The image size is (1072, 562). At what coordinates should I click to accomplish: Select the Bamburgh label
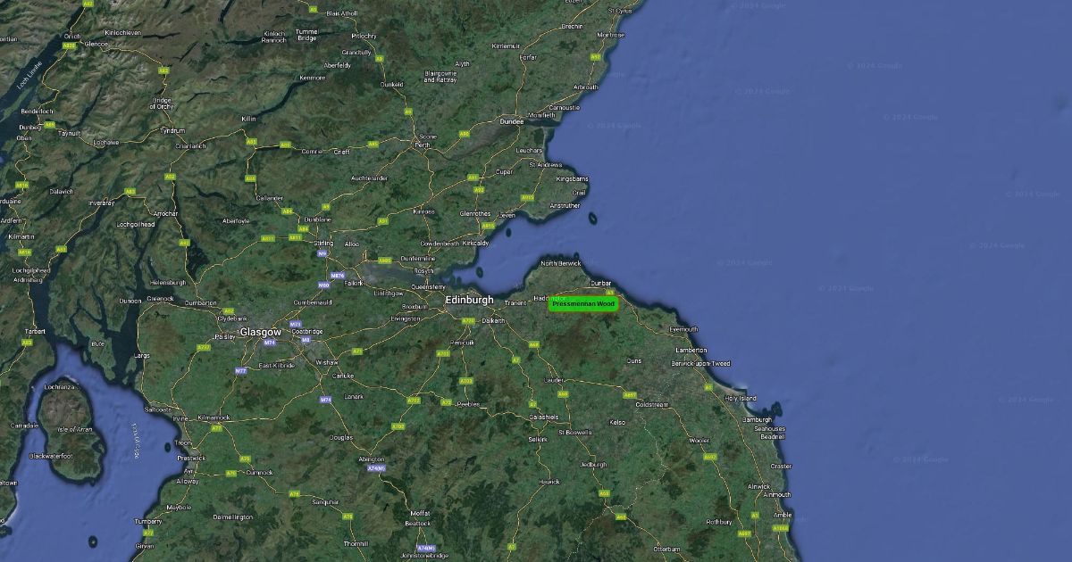[x=758, y=419]
